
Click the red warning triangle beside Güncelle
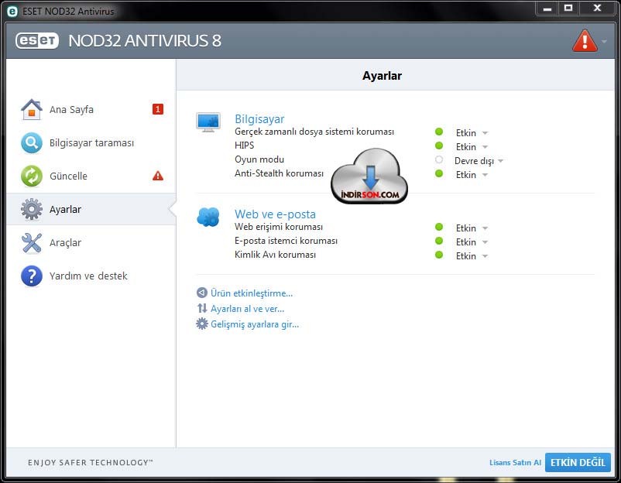tap(158, 176)
